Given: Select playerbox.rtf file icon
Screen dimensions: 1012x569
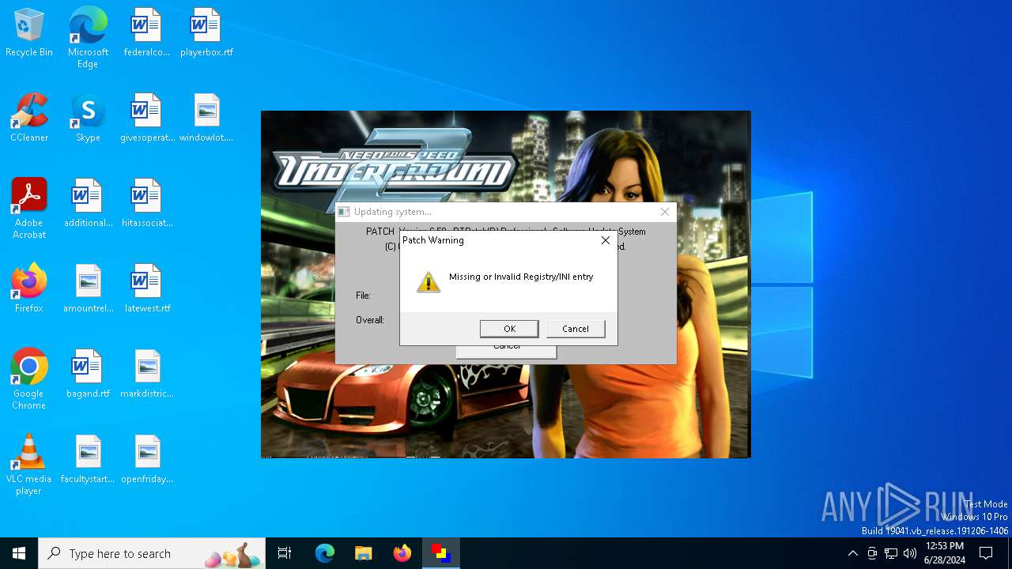Looking at the screenshot, I should coord(206,33).
